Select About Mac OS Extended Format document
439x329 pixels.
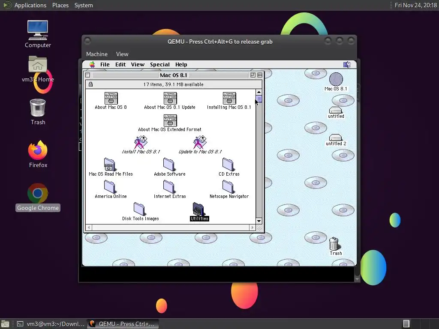pos(170,120)
